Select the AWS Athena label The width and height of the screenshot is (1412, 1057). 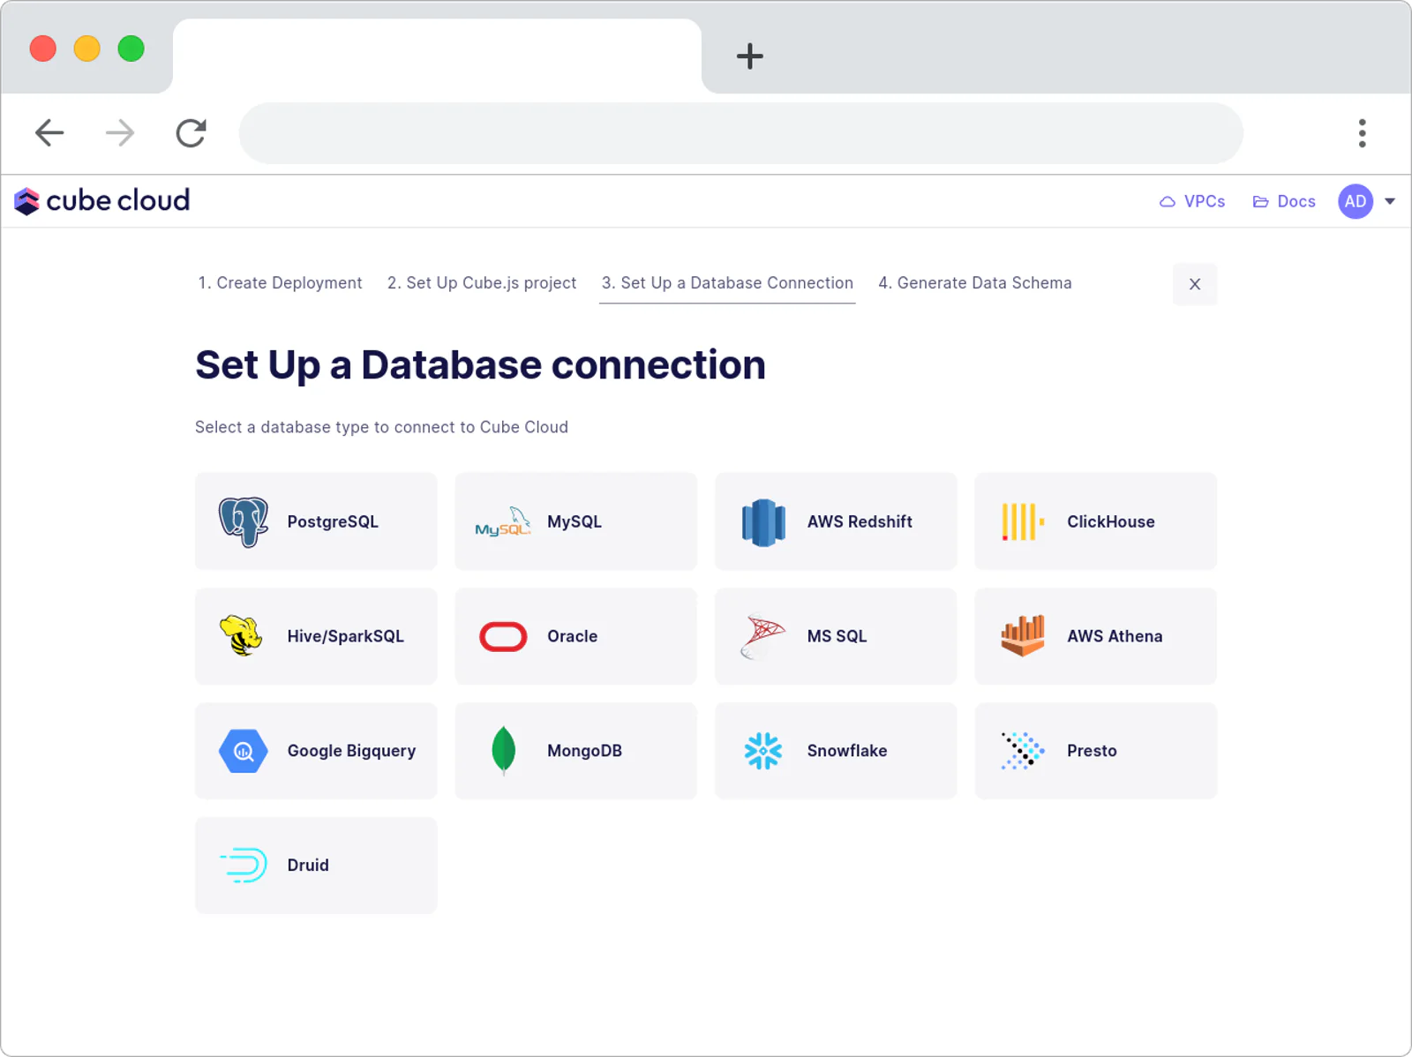1115,636
